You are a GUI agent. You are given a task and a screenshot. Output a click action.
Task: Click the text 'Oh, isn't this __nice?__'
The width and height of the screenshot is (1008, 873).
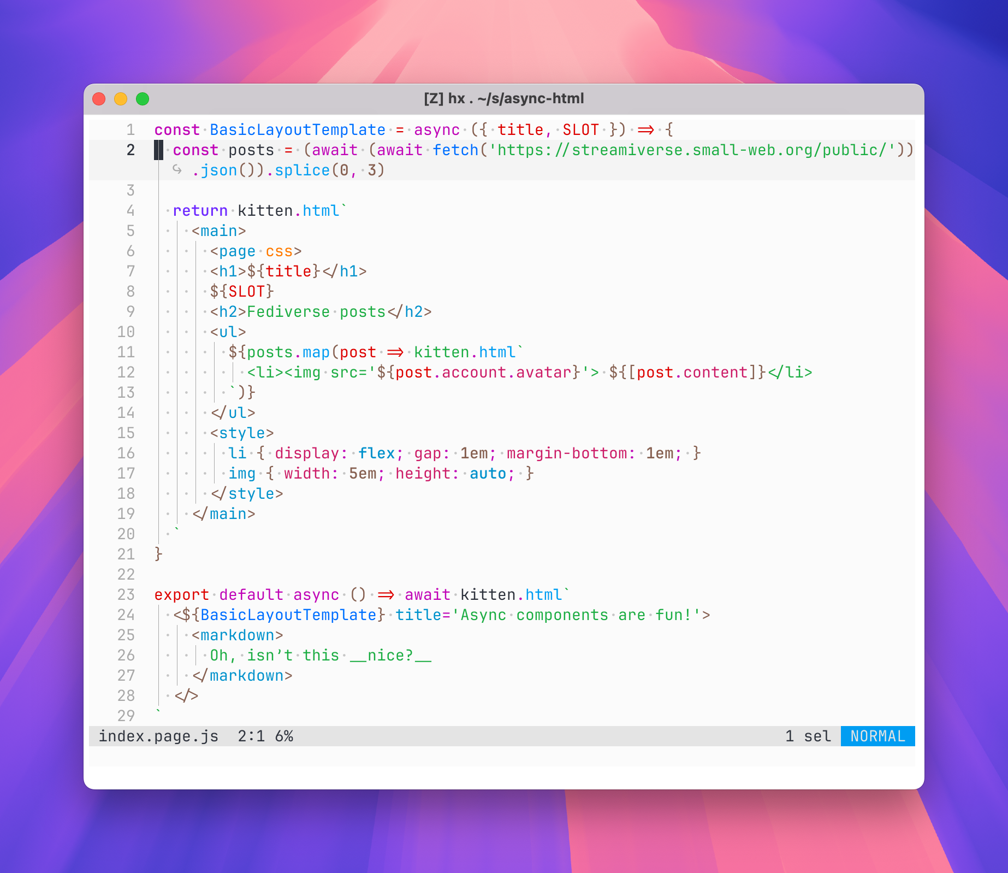click(x=321, y=656)
